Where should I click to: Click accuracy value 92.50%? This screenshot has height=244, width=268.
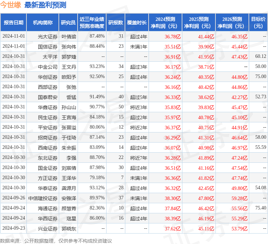97,77
